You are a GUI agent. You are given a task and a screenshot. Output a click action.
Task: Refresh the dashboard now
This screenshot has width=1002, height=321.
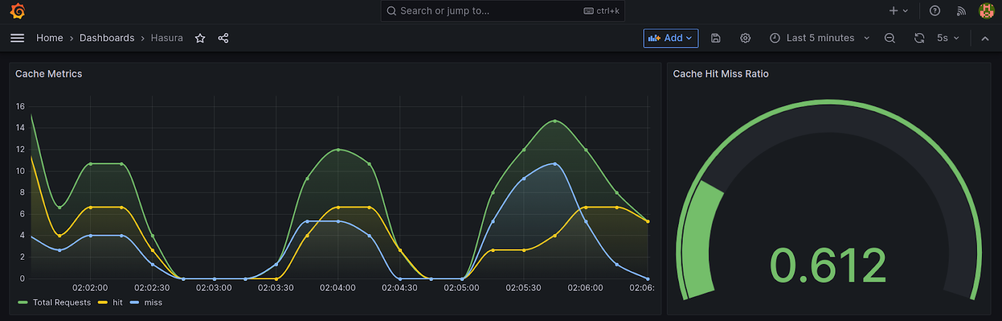click(919, 38)
